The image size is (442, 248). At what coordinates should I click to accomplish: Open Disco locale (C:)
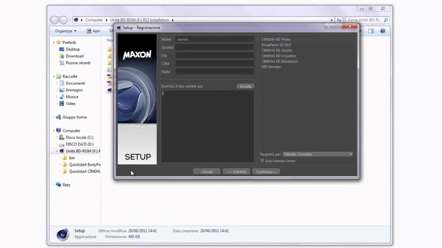(x=79, y=137)
